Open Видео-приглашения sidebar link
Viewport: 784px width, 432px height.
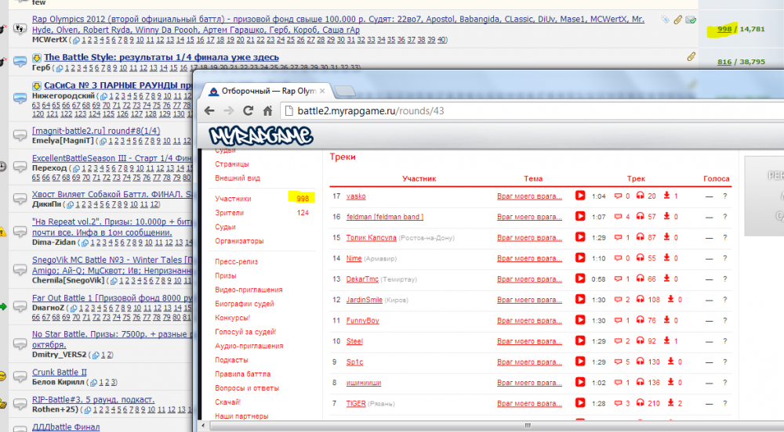click(x=249, y=290)
